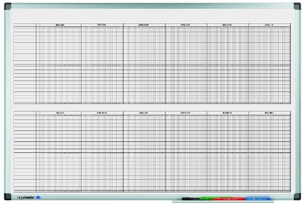Select the December month header
Screen dimensions: 304x205
pyautogui.click(x=269, y=113)
